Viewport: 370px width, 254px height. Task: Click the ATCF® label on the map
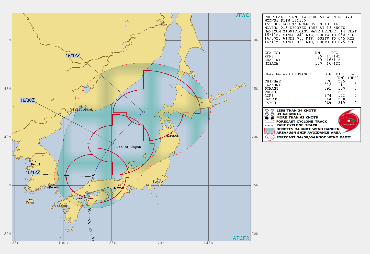click(241, 238)
